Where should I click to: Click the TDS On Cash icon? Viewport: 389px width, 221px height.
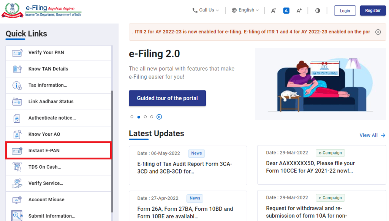(17, 167)
